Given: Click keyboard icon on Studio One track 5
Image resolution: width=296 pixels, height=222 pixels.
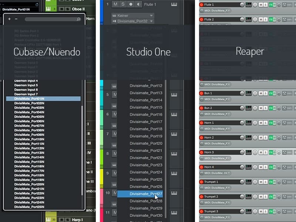Looking at the screenshot, I should pyautogui.click(x=174, y=95).
